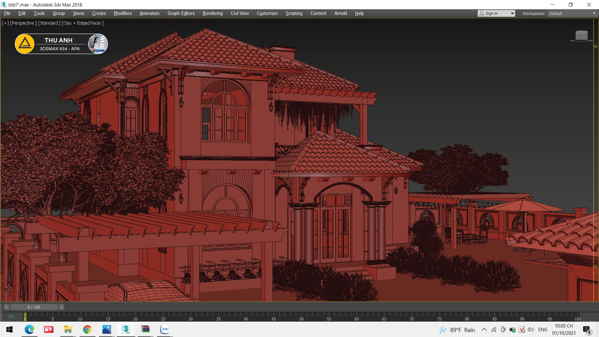The image size is (599, 337).
Task: Go to next frame arrow on time slider
Action: tap(61, 307)
